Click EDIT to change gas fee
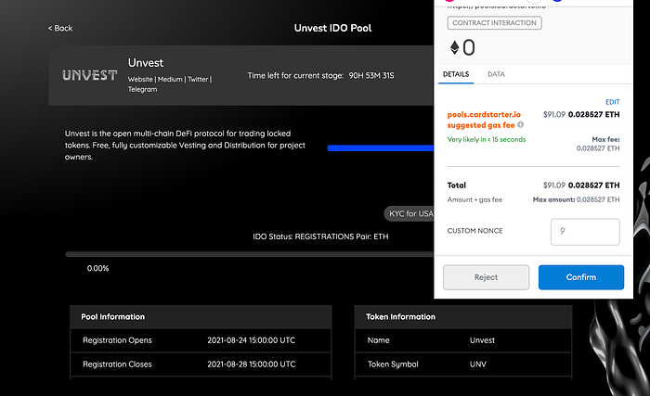 pos(612,102)
